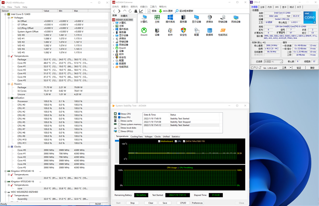Open the 数据库 database icon in AIDA64 pane
319x206 pixels.
click(210, 32)
